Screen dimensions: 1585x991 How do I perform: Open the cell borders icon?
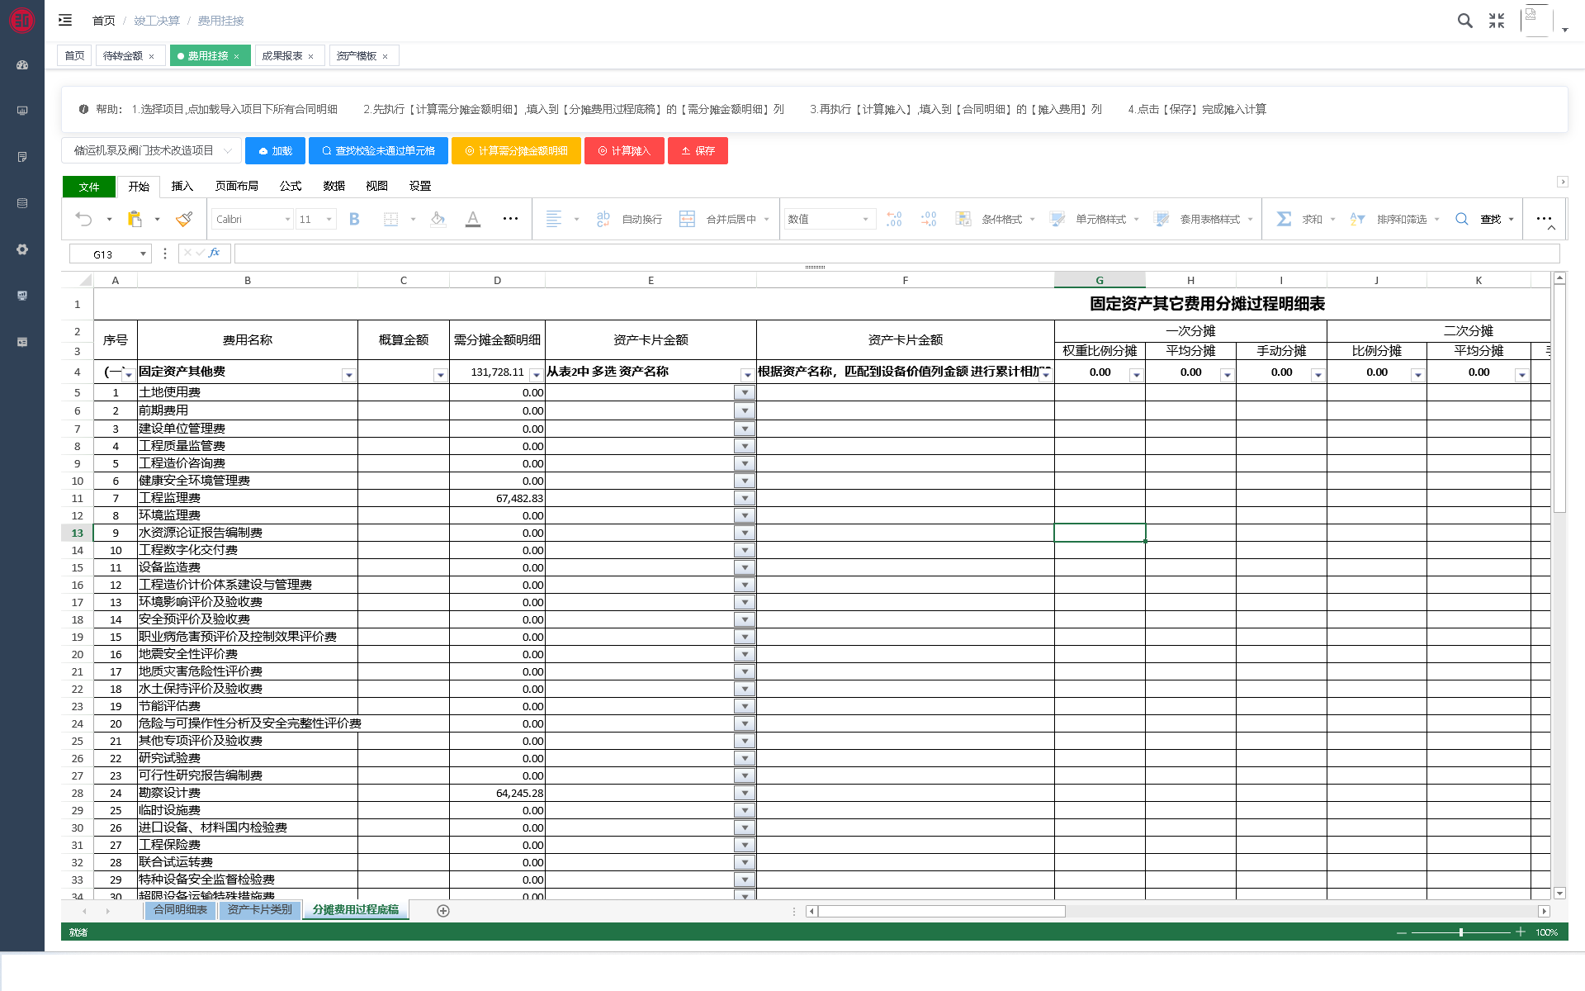[391, 219]
